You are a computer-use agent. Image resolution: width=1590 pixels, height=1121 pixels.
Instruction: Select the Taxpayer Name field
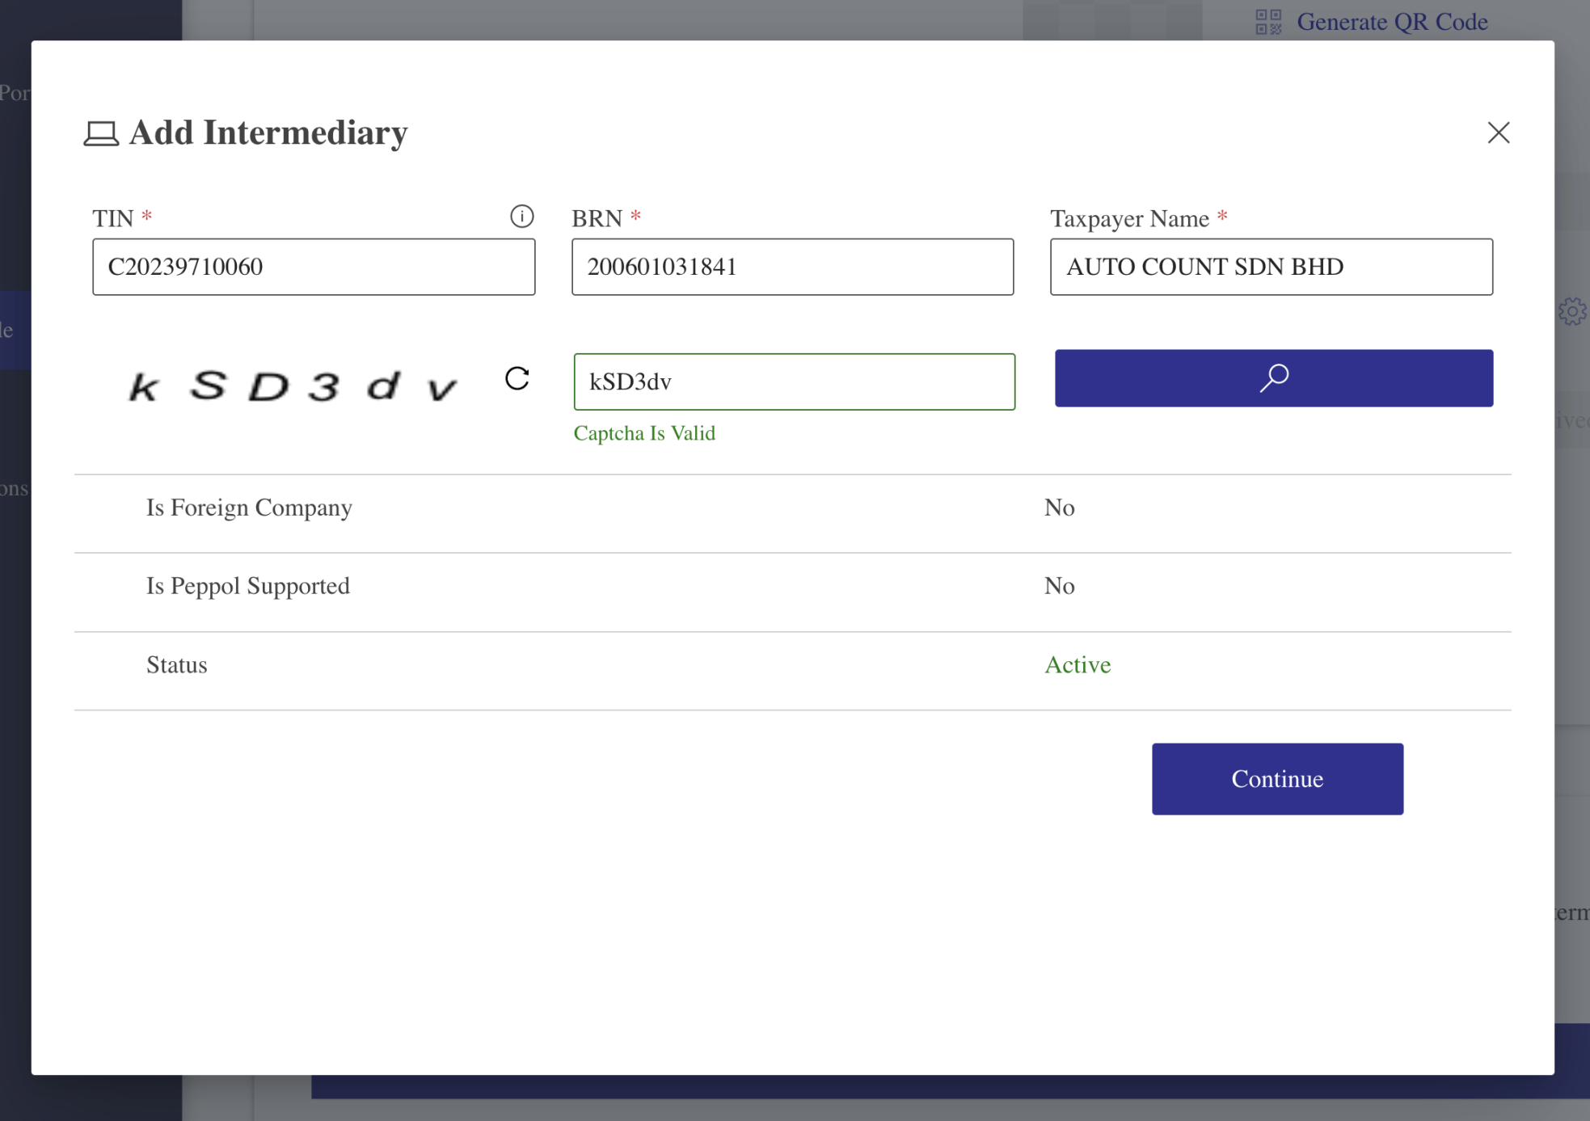pos(1271,267)
